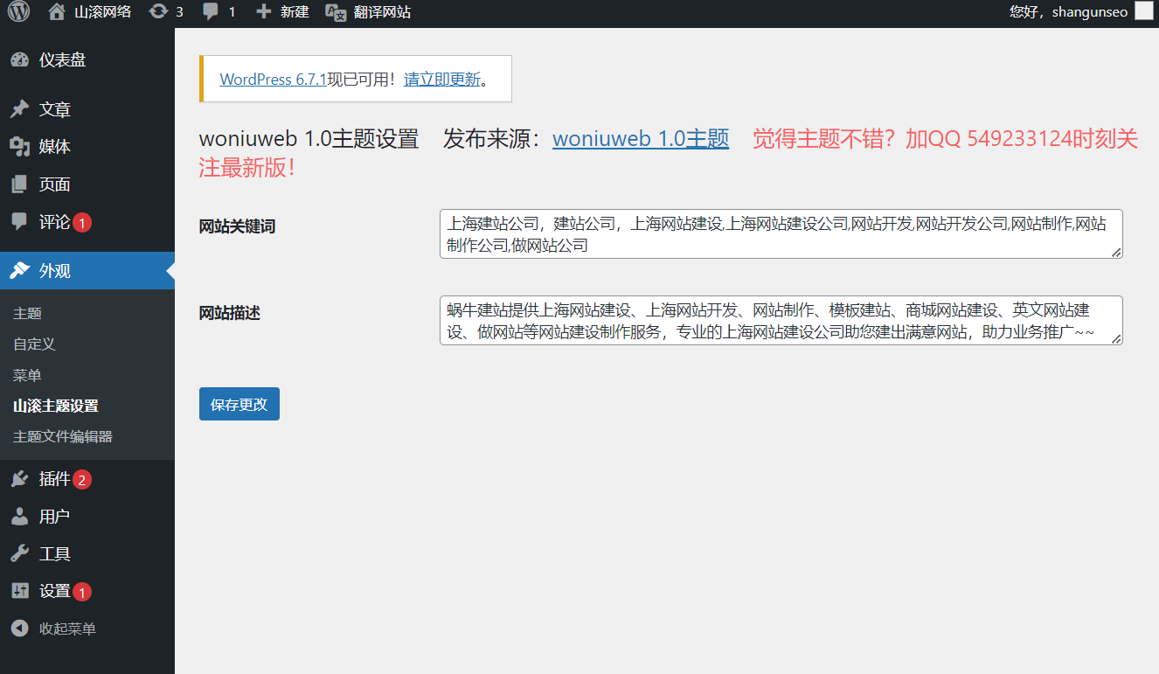Open the 页面 pages menu
The height and width of the screenshot is (674, 1159).
coord(54,184)
